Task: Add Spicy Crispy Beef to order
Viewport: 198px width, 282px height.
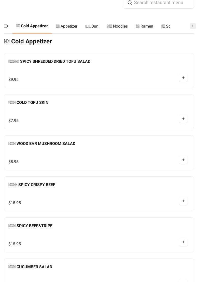Action: tap(183, 201)
